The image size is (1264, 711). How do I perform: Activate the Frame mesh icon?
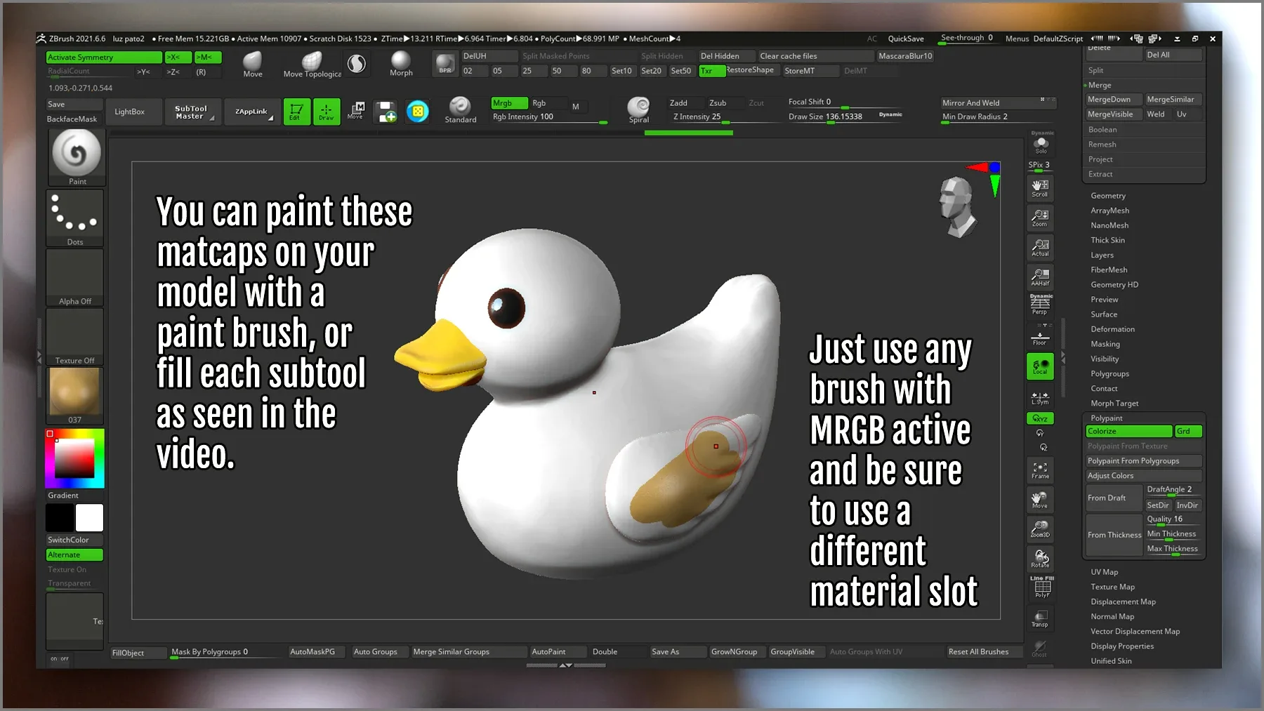point(1040,470)
